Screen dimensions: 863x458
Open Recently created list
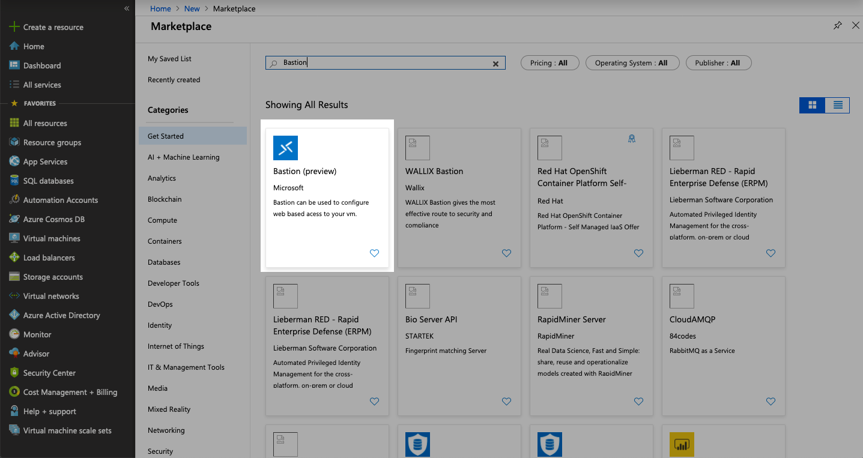pos(174,80)
